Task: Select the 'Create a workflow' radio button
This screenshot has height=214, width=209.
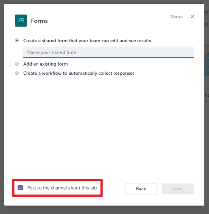Action: tap(17, 73)
